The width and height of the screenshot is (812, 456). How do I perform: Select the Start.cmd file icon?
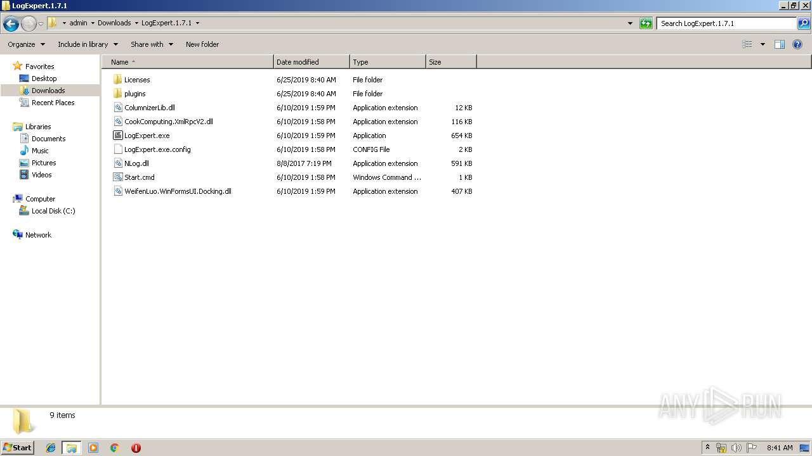coord(117,177)
